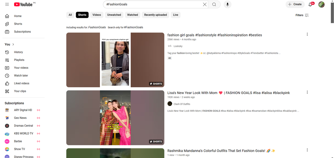This screenshot has height=158, width=334.
Task: Click the Your videos icon
Action: tap(7, 68)
